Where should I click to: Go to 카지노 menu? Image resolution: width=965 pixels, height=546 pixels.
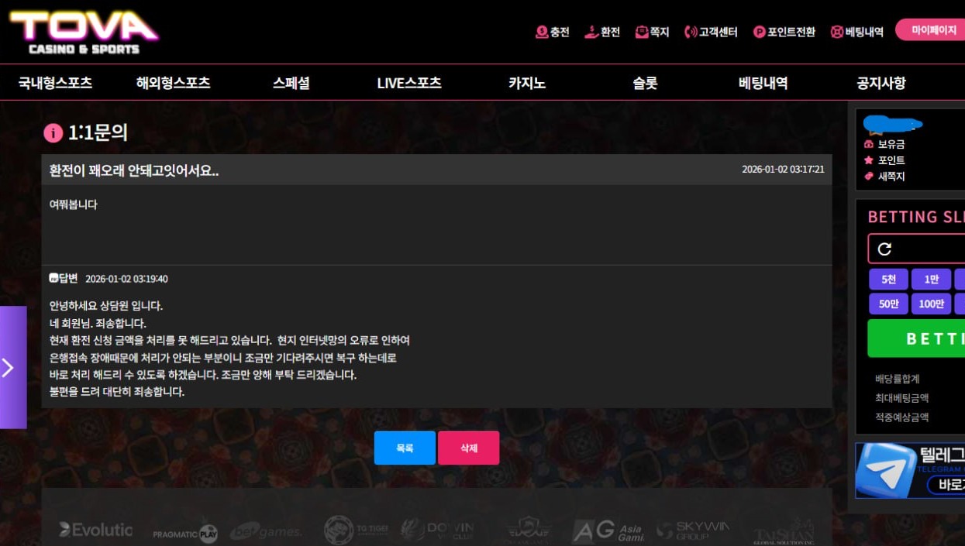point(527,83)
